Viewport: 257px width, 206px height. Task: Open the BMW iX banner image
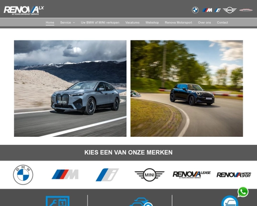click(x=70, y=88)
